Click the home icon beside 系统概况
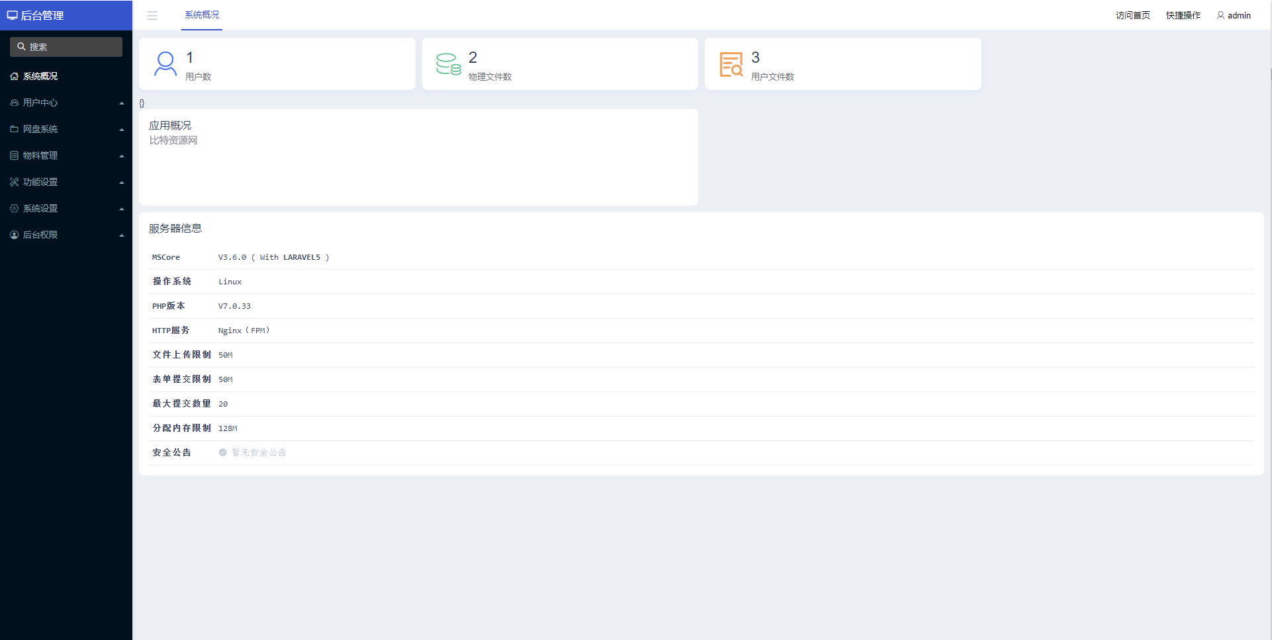 [14, 77]
